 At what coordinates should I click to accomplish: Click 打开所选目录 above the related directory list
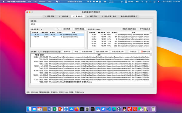coord(145,29)
